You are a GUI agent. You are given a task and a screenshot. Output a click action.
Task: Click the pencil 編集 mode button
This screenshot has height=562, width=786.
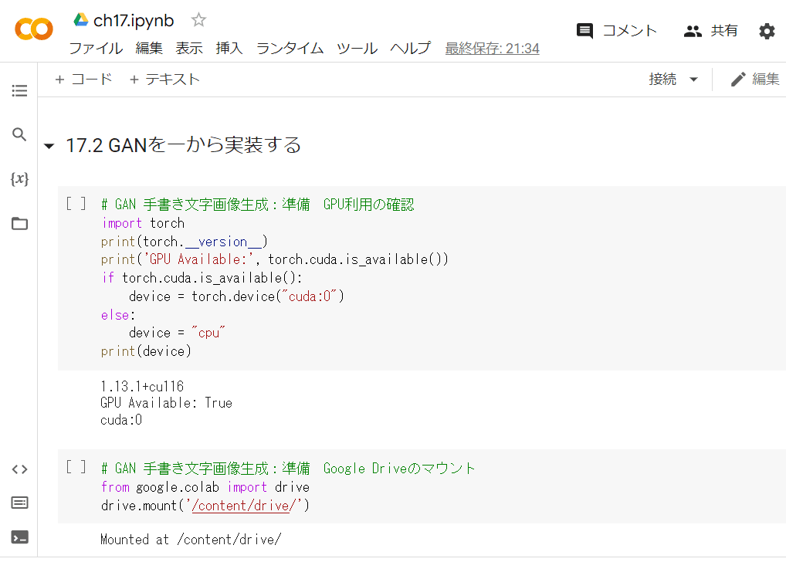[x=755, y=80]
